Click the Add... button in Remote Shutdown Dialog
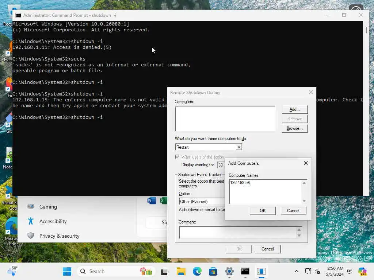The image size is (374, 280). pyautogui.click(x=295, y=109)
